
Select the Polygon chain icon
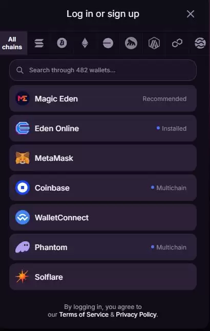[x=177, y=43]
